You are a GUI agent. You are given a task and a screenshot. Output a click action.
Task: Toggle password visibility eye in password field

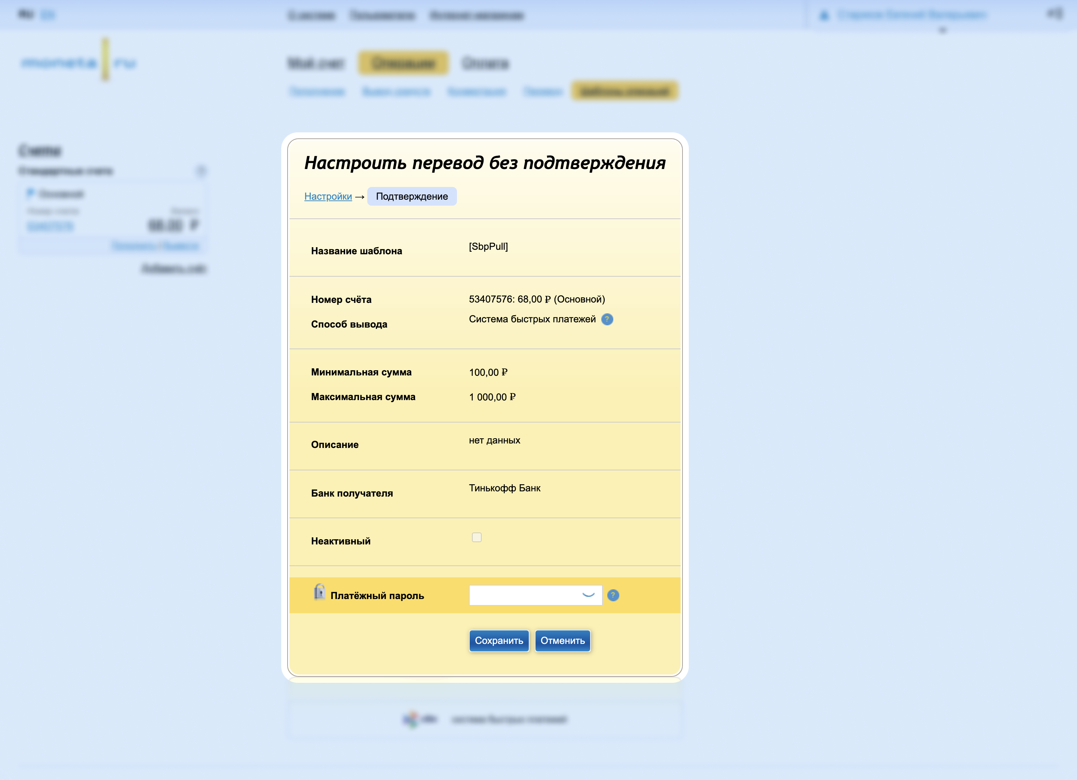[x=588, y=595]
